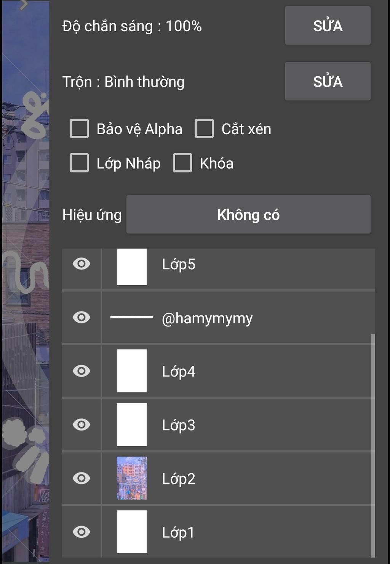Check the Cắt xén clipping box
Screen dimensions: 390x564
[x=204, y=129]
